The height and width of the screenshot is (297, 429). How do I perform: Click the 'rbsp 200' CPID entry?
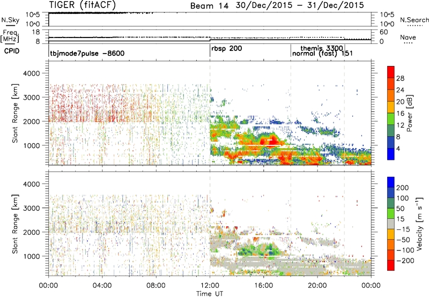pyautogui.click(x=227, y=49)
